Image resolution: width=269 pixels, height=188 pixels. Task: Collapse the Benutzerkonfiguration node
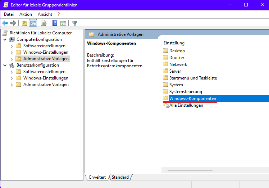click(5, 65)
